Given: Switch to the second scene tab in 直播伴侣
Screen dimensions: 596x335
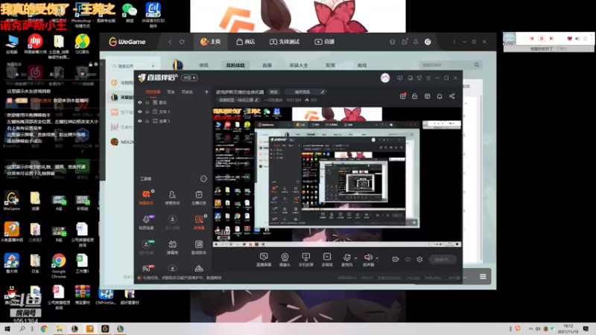Looking at the screenshot, I should [x=171, y=92].
